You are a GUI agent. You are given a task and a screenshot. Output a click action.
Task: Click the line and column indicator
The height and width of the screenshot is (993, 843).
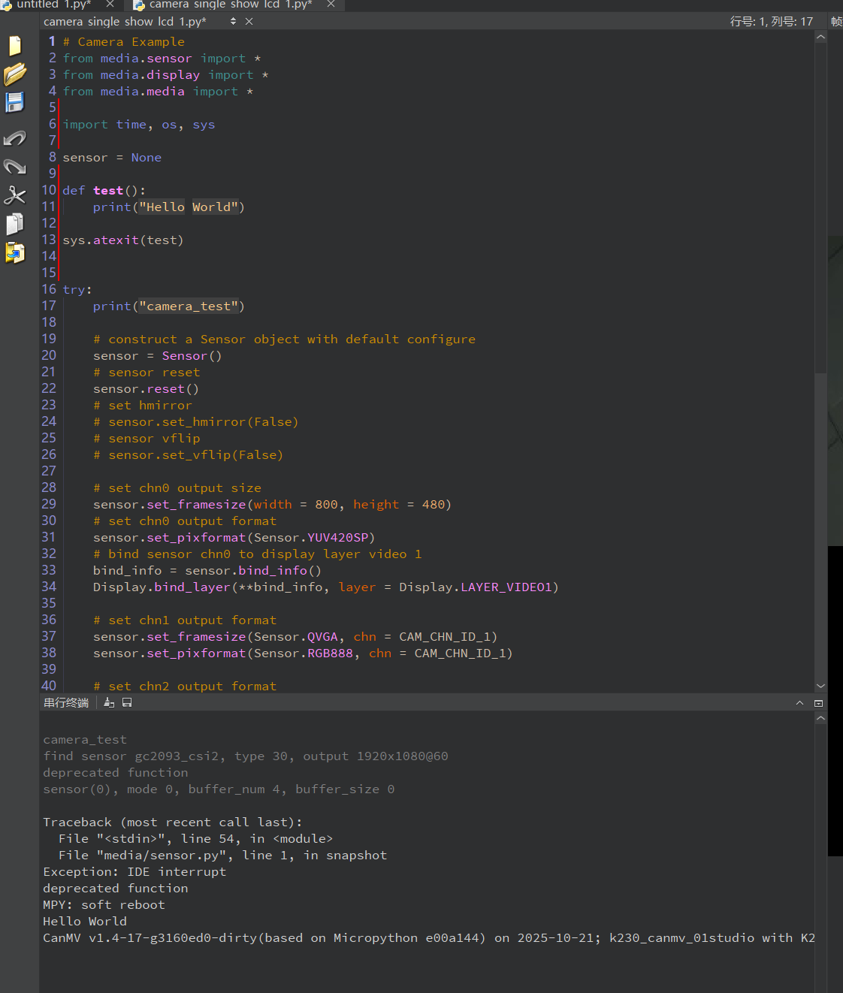(771, 22)
